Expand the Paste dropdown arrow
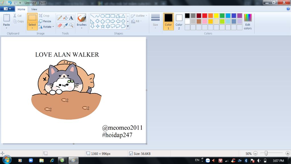 (7, 28)
